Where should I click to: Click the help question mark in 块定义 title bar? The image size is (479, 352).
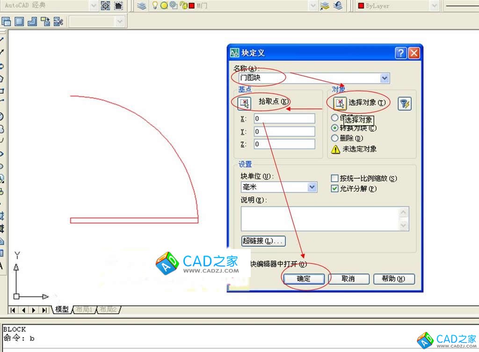[400, 53]
